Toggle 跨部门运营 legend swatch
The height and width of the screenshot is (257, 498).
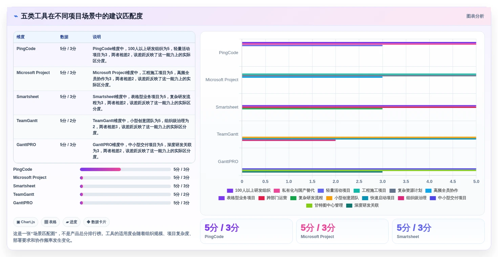point(261,198)
